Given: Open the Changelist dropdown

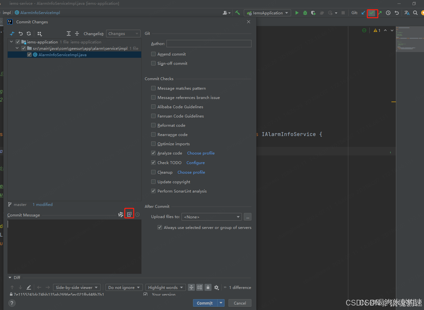Looking at the screenshot, I should (123, 34).
